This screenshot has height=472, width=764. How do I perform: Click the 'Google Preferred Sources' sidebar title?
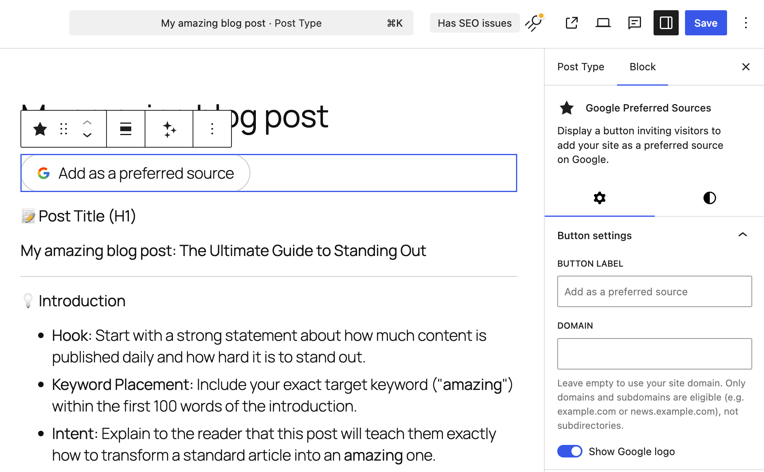click(648, 108)
